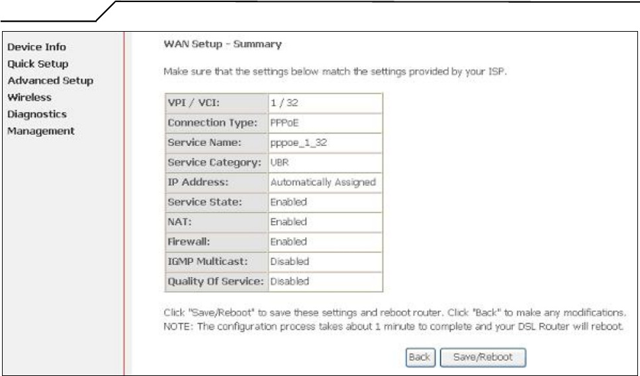Screen dimensions: 640x376
Task: Click the 'IGMP Multicast:' label cell
Action: pos(216,262)
